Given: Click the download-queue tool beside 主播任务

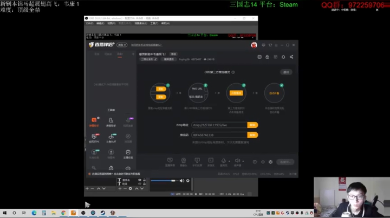Looking at the screenshot, I should 111,154.
